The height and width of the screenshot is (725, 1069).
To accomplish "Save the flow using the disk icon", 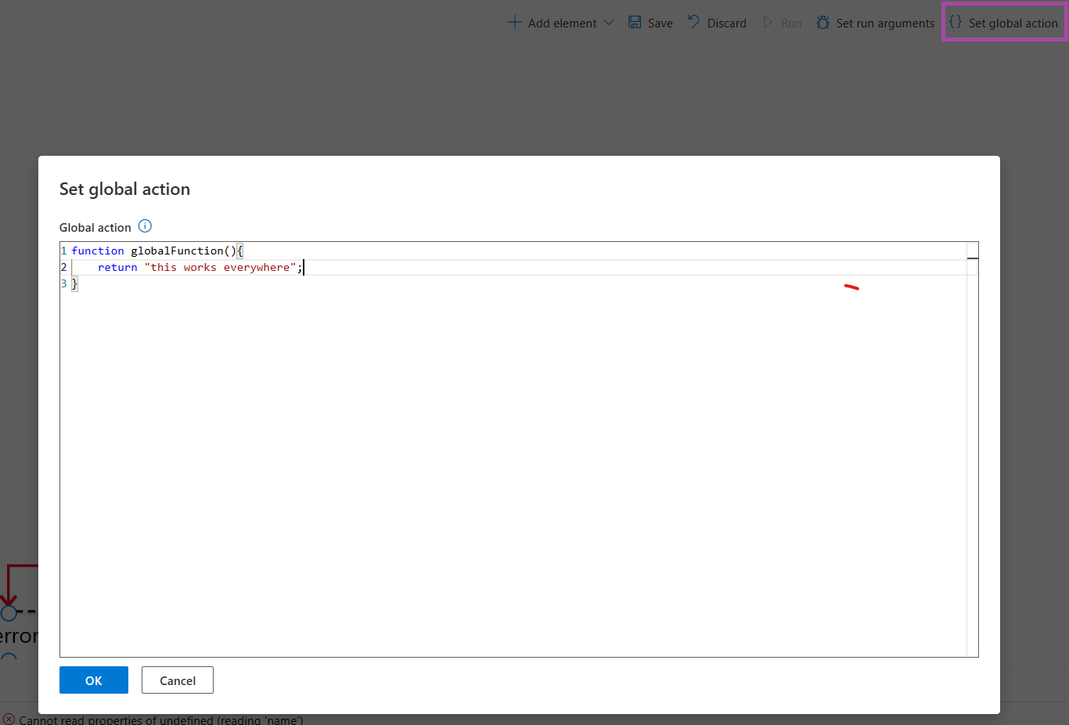I will (635, 22).
